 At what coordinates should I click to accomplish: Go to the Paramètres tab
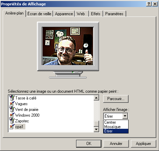click(x=114, y=14)
